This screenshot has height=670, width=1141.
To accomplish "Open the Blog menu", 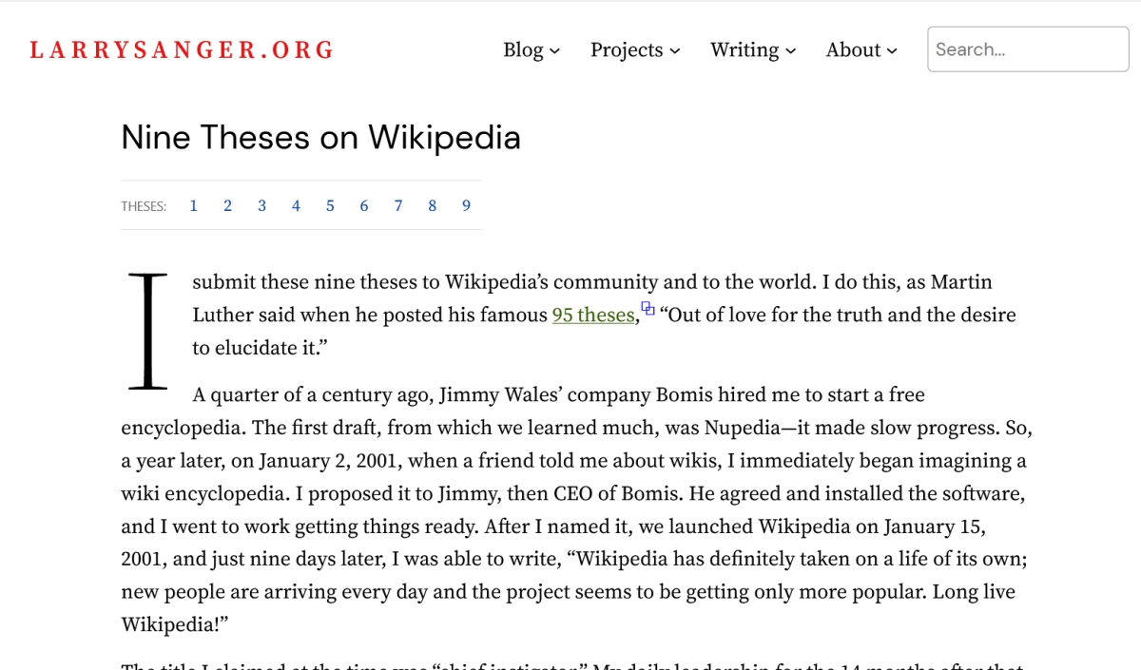I will coord(523,50).
